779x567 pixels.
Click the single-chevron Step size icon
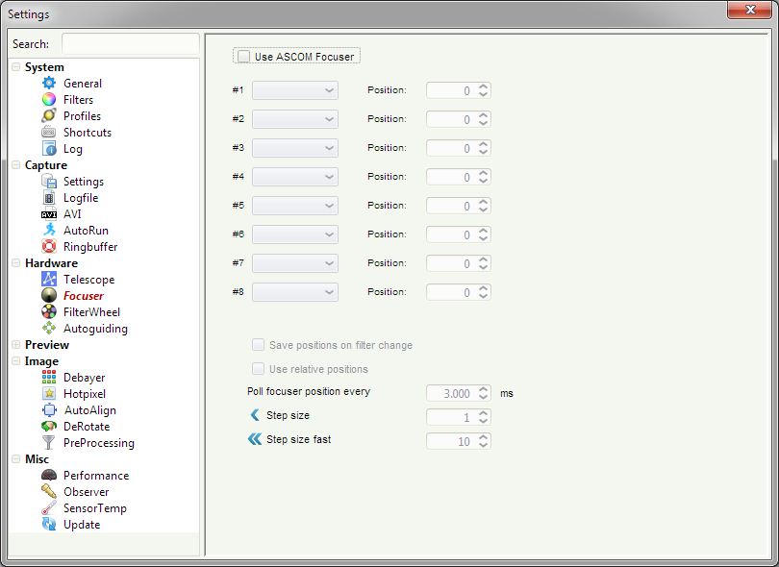coord(254,415)
